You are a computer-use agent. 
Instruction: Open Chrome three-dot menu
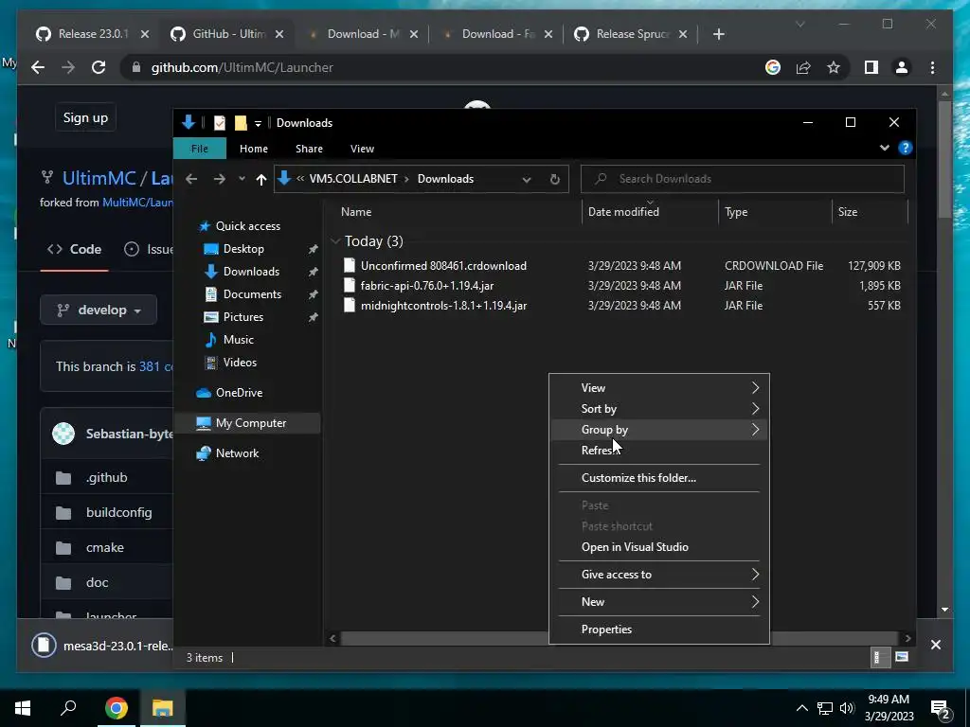pyautogui.click(x=932, y=67)
